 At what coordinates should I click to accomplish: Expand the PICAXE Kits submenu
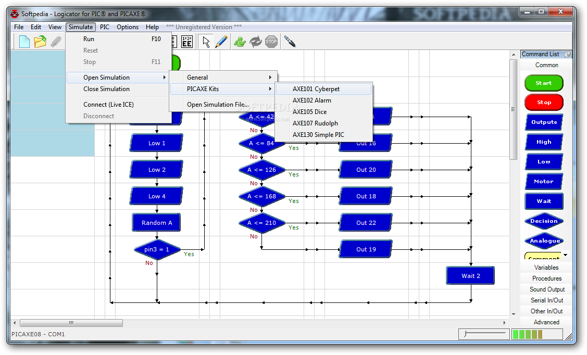[223, 89]
